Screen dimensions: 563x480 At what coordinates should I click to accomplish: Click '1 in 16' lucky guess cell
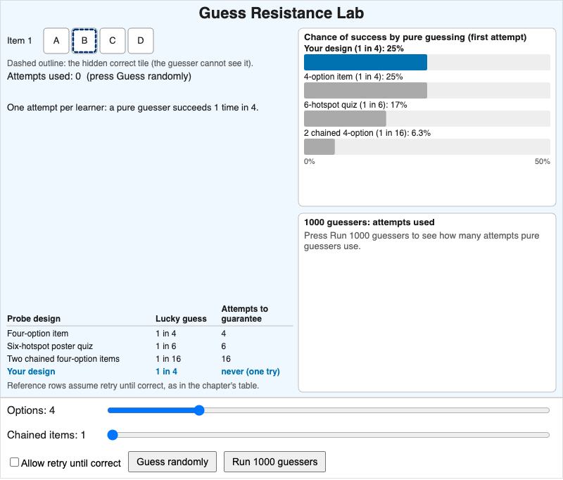(168, 359)
